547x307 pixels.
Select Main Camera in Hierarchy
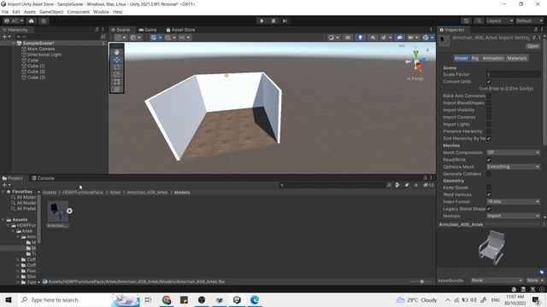click(41, 49)
